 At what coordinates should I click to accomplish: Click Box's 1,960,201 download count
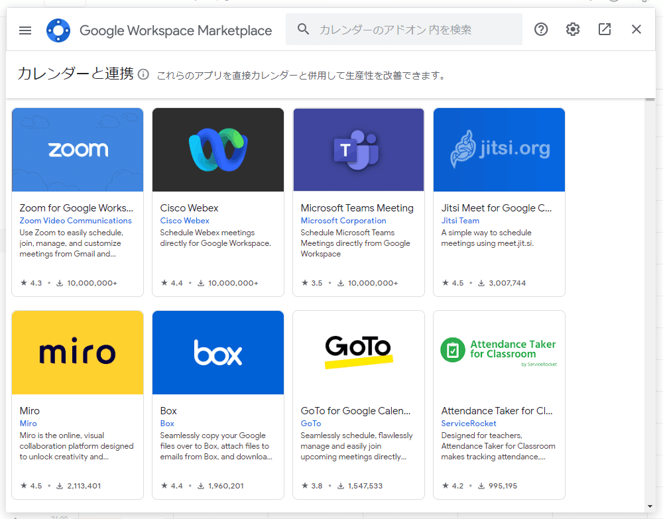pos(221,486)
